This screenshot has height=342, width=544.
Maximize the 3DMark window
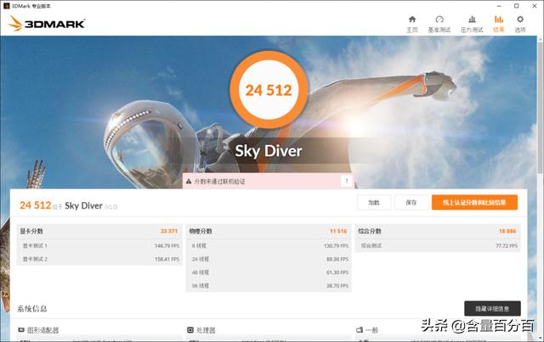tap(517, 6)
